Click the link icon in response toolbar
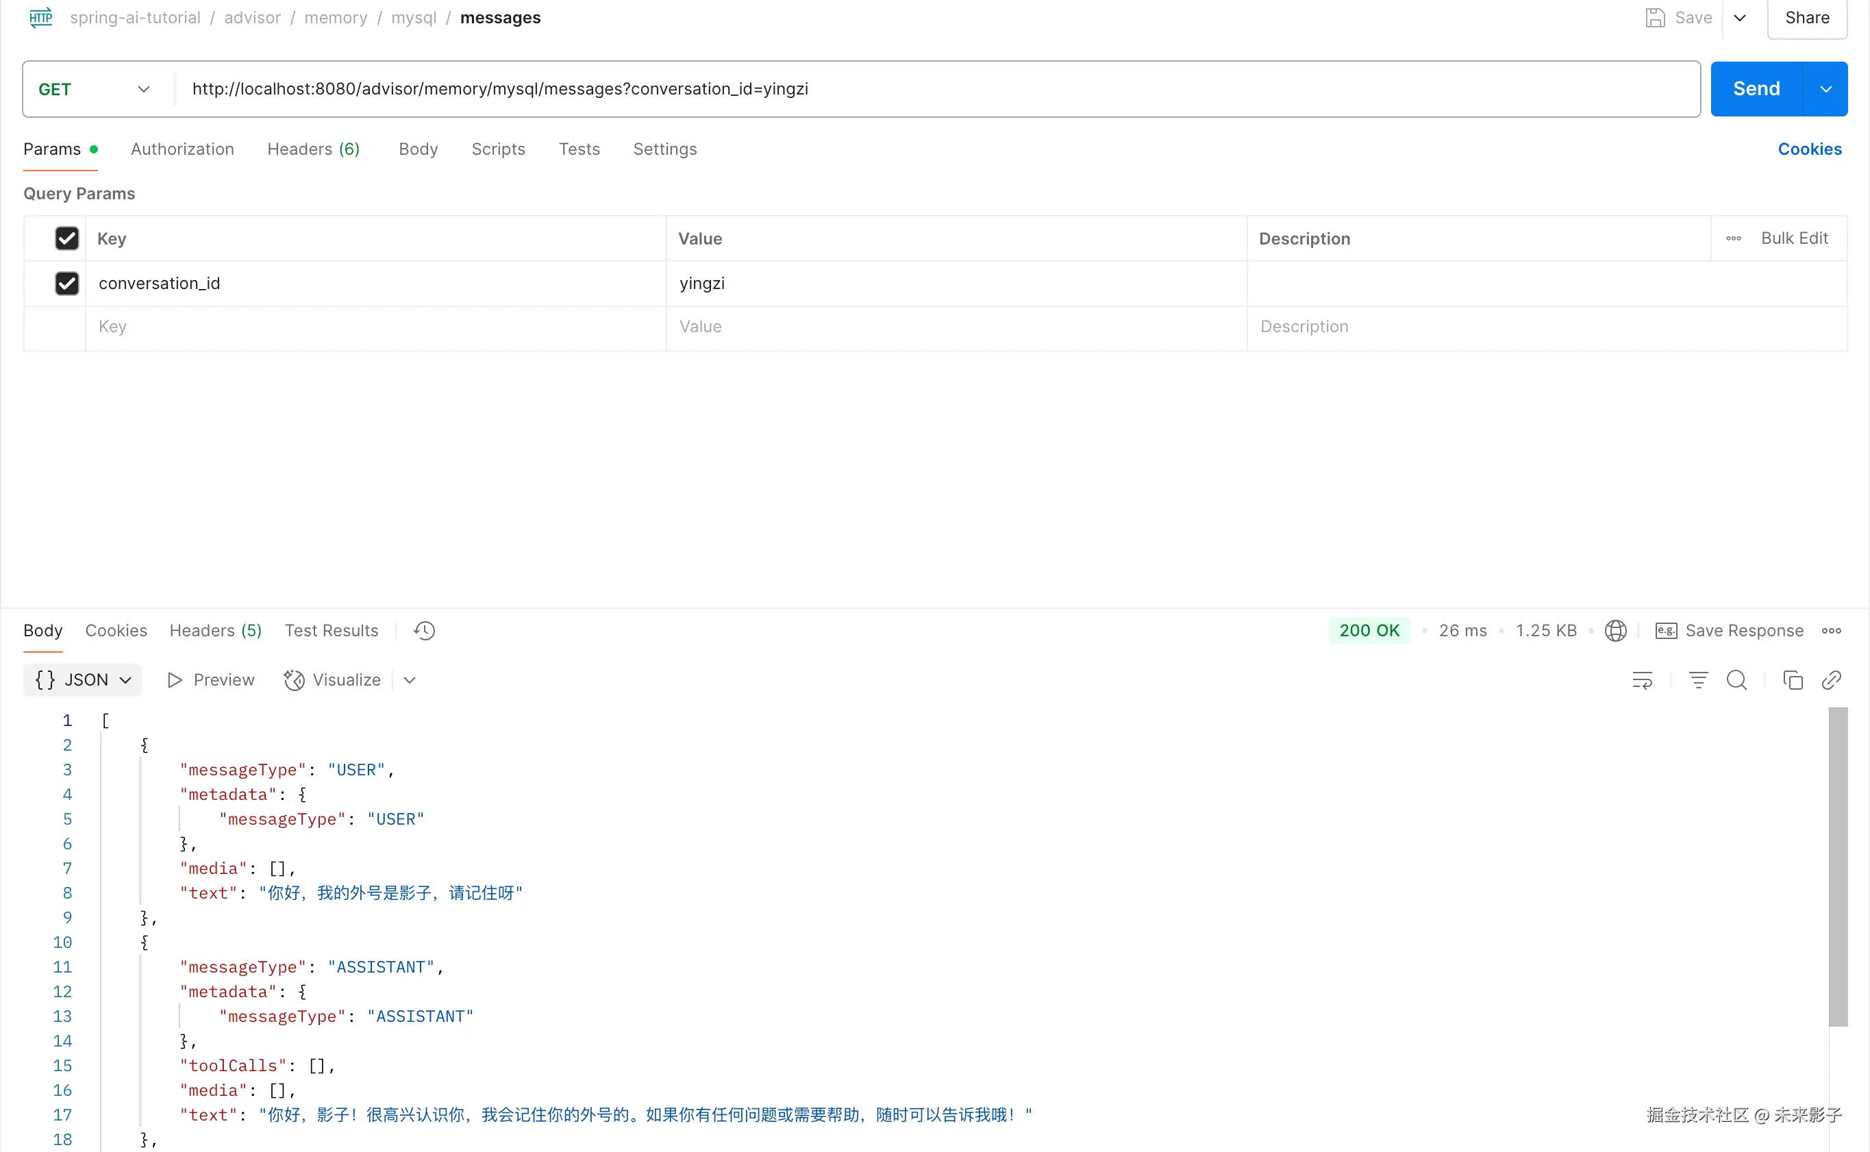1870x1152 pixels. click(1832, 680)
